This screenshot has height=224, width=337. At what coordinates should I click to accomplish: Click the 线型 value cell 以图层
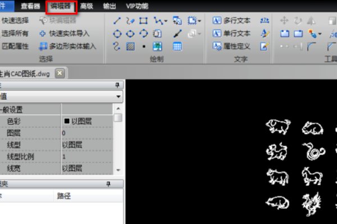87,145
